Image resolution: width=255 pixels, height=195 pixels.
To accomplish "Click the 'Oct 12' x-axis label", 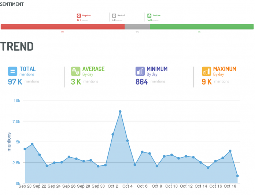I will tap(186, 186).
